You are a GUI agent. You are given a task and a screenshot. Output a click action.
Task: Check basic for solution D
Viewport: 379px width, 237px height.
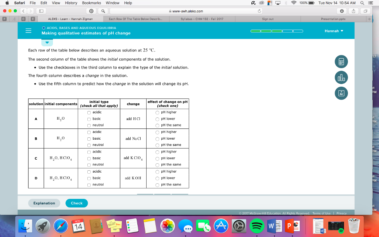coord(89,178)
